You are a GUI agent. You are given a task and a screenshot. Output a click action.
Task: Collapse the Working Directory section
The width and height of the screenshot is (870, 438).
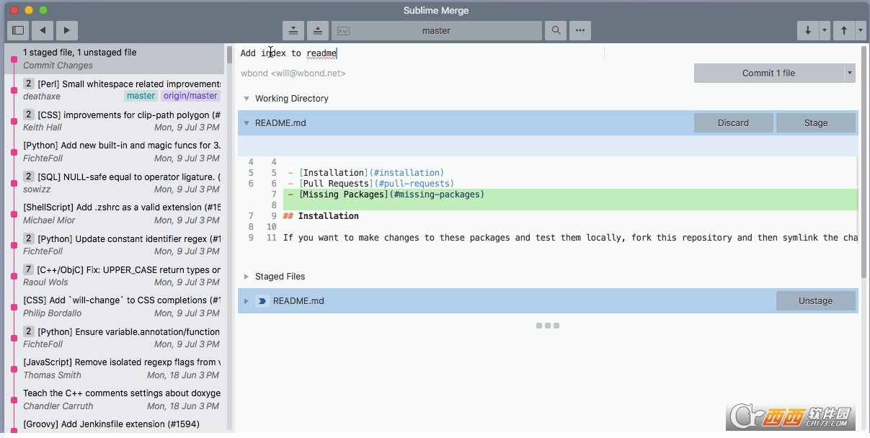click(247, 99)
